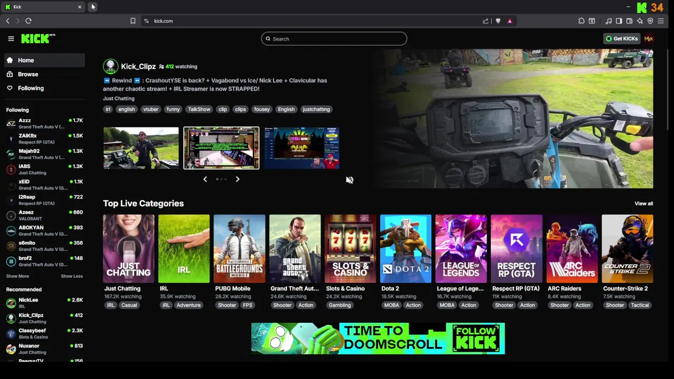This screenshot has width=674, height=379.
Task: Open Classybeef in Recommended list
Action: (x=44, y=333)
